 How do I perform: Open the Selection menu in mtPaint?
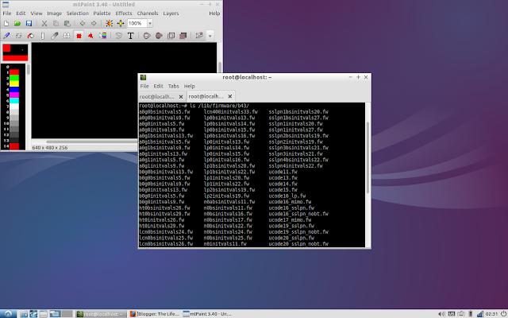(78, 14)
